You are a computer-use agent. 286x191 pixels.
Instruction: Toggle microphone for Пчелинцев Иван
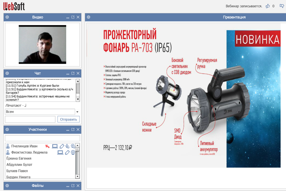pos(67,146)
